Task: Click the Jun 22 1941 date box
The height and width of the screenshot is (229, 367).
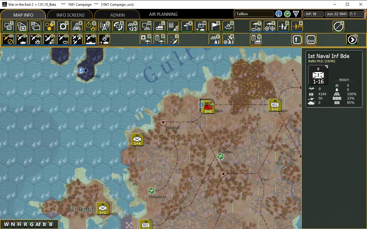Action: click(337, 14)
